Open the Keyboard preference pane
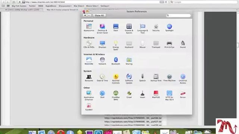Image resolution: width=239 pixels, height=134 pixels. point(129,44)
